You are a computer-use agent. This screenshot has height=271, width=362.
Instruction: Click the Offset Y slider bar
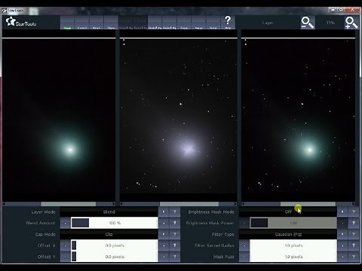tap(115, 257)
